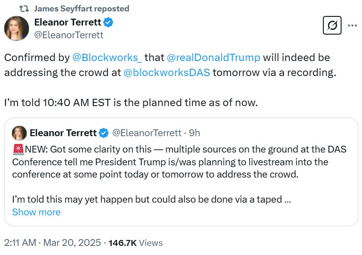Viewport: 362px width, 255px height.
Task: Click the @EleanorTerrett handle under the name
Action: click(69, 35)
